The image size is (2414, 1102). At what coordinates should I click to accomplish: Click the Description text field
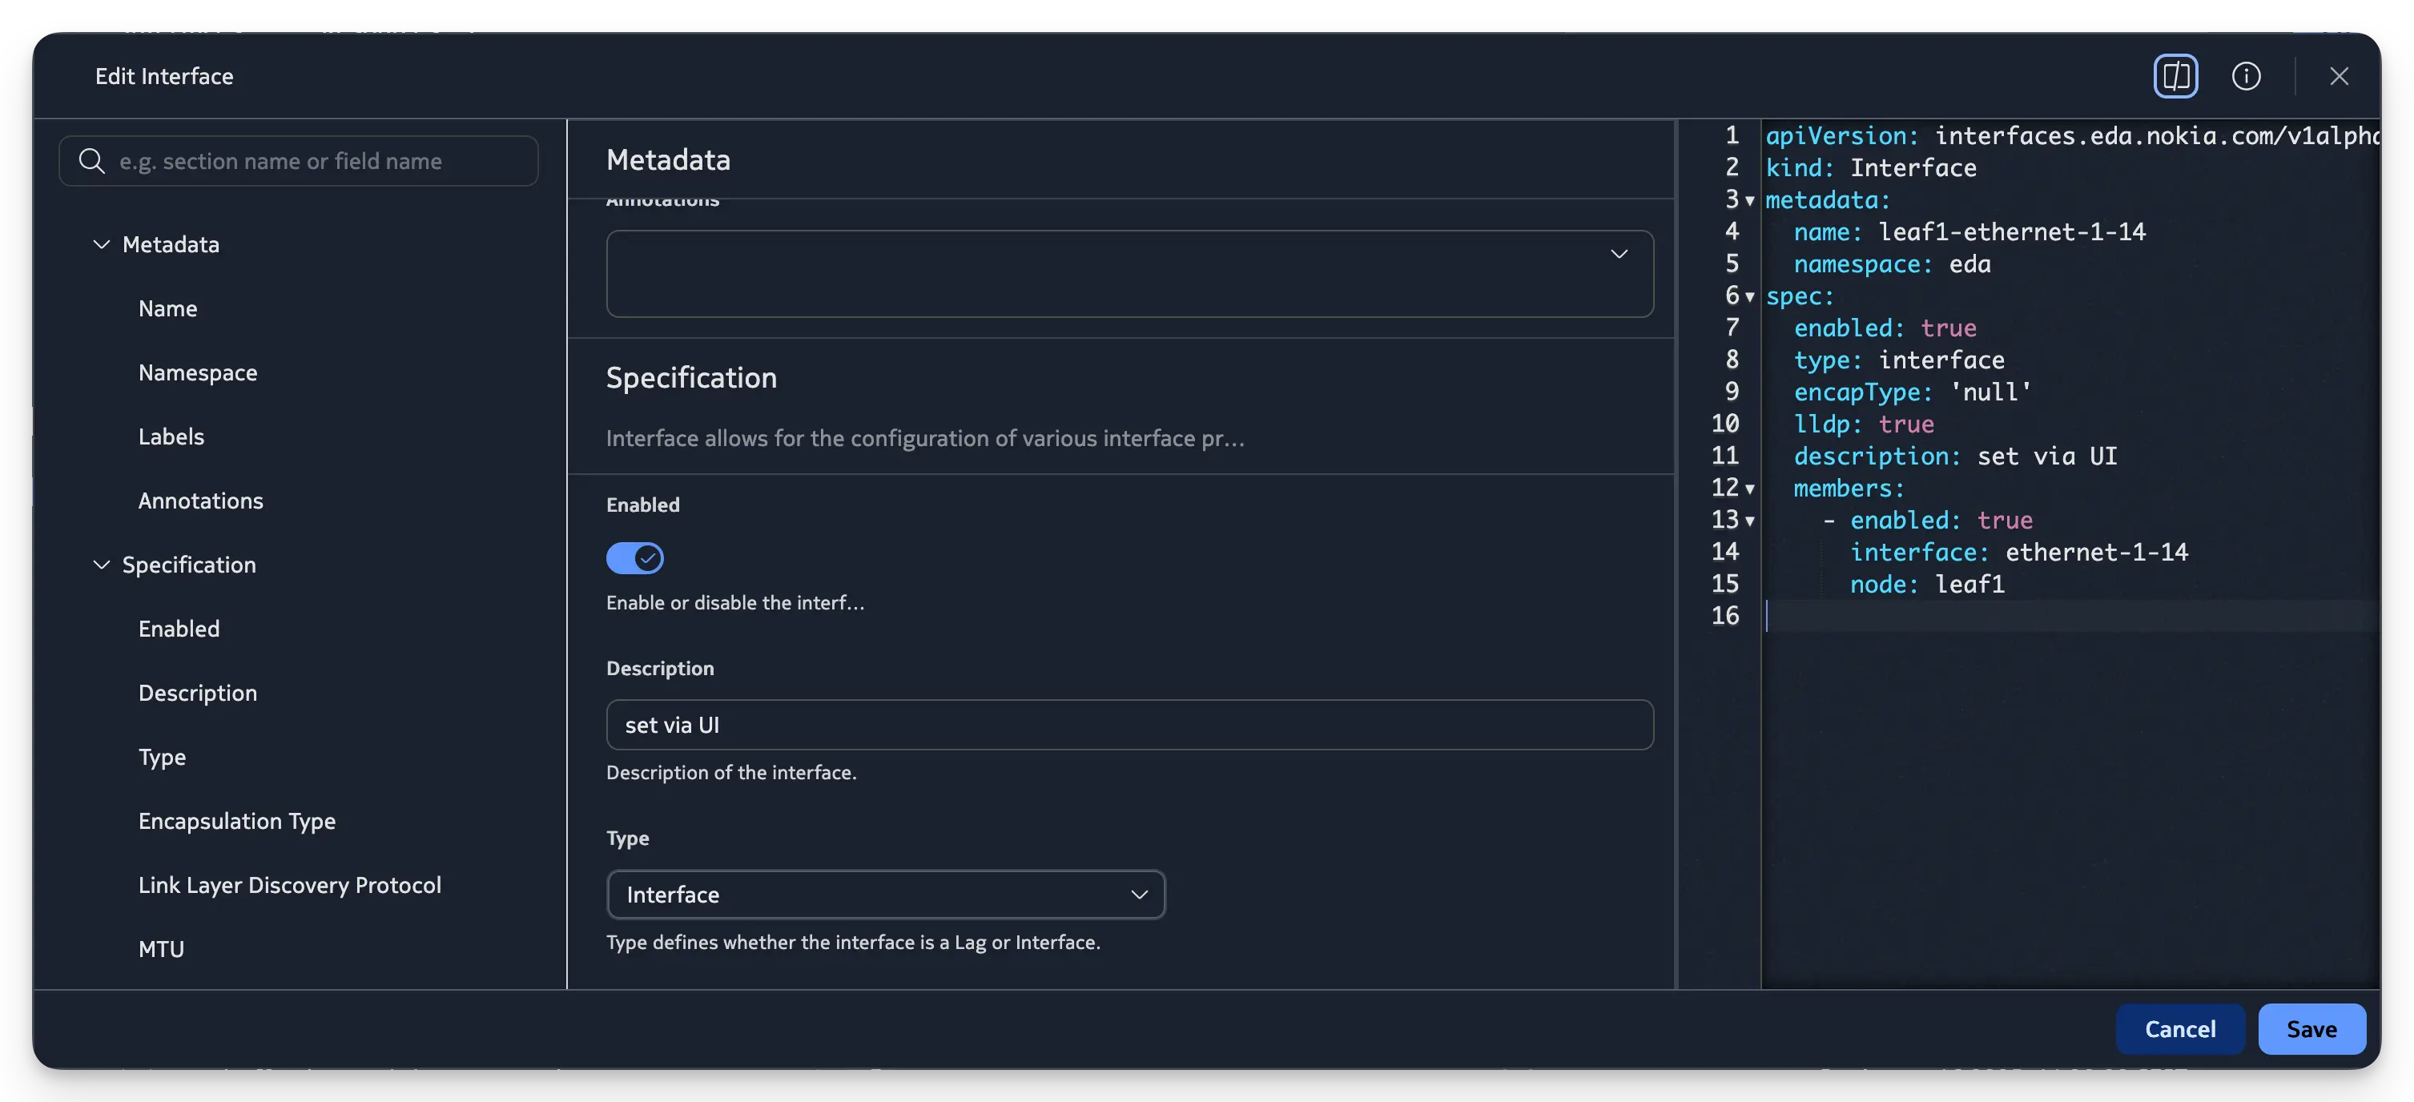(x=1129, y=724)
